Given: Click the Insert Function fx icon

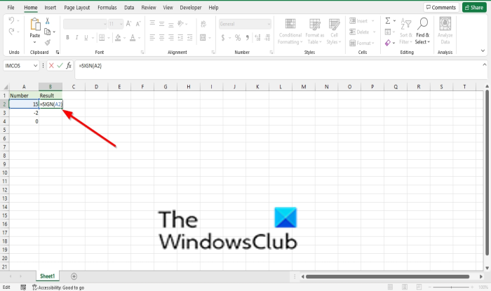Looking at the screenshot, I should tap(69, 65).
